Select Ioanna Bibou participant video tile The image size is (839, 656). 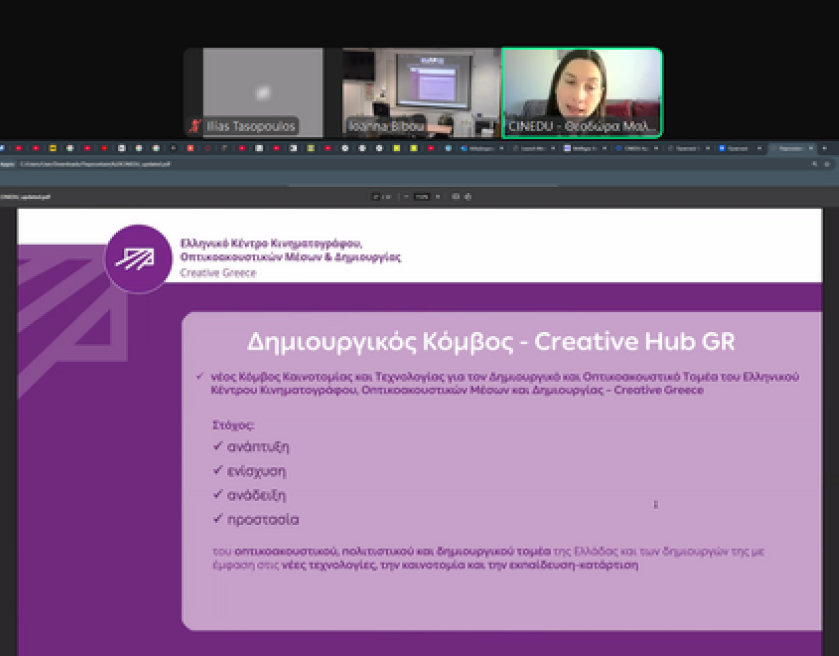(x=421, y=92)
